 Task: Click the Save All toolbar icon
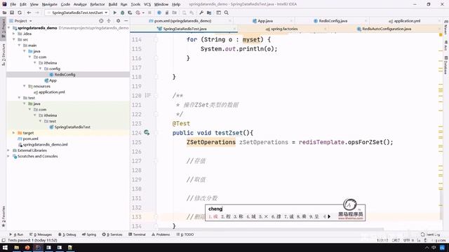(12, 13)
